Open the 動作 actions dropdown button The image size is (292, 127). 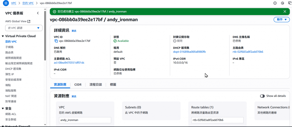(x=281, y=20)
